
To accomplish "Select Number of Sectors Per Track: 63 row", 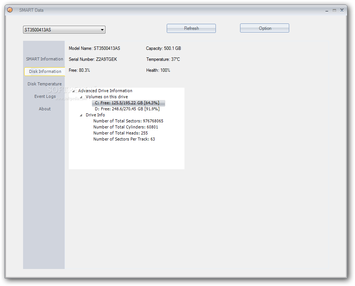I will [x=124, y=139].
